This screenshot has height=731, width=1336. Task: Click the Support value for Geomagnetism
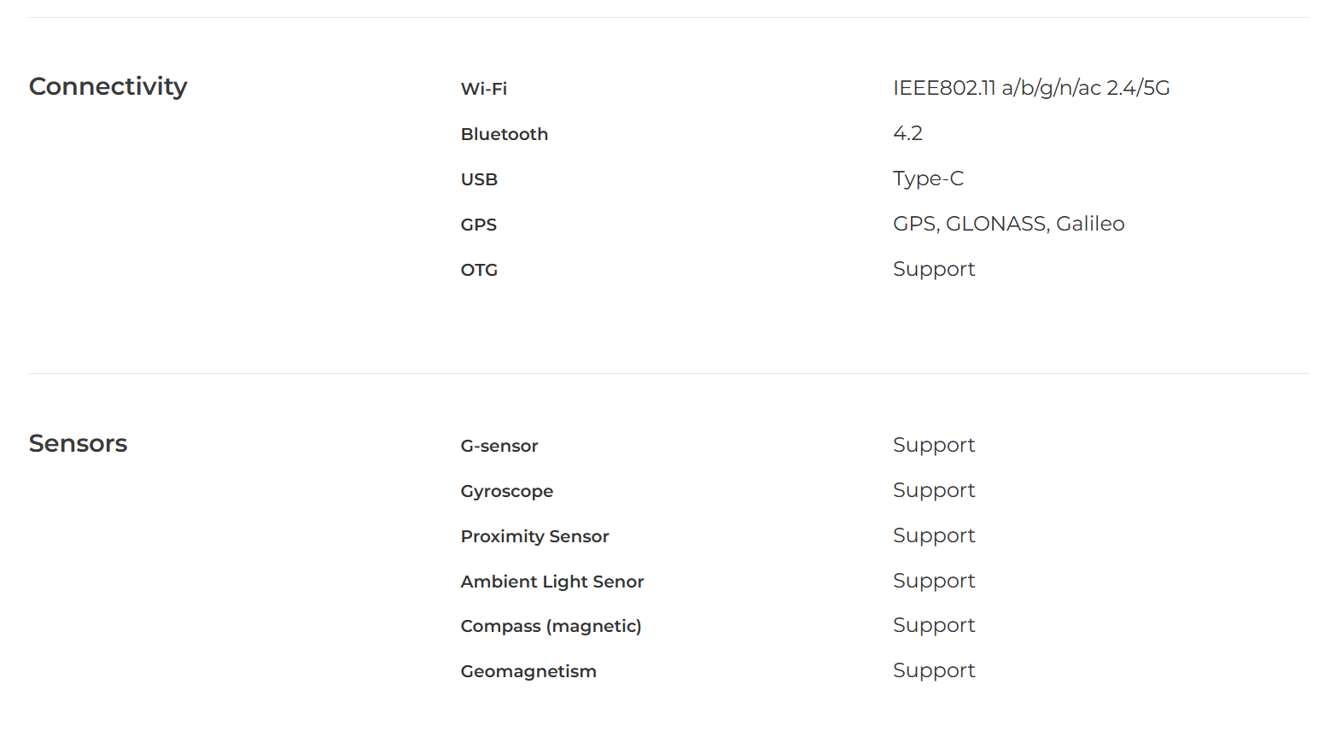point(934,670)
